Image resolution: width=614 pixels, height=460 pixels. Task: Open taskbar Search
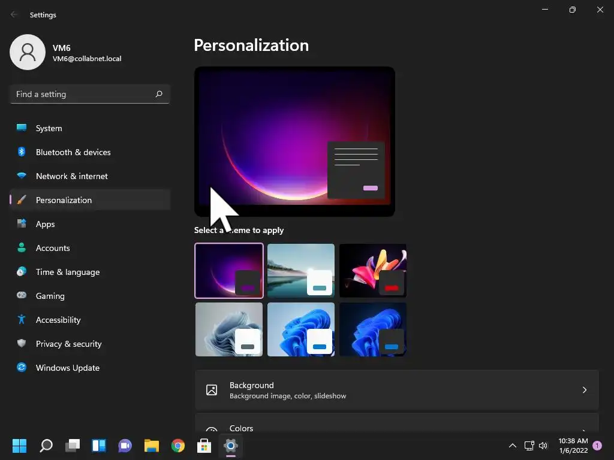46,446
